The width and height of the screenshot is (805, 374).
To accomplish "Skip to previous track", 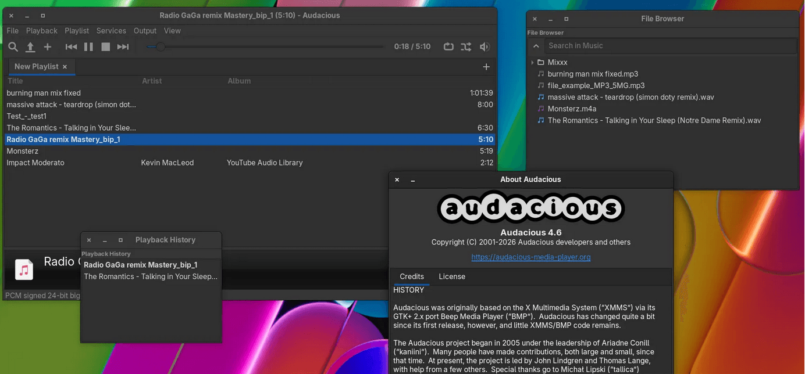I will coord(71,47).
